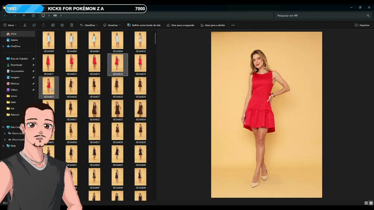Select thumbnail 0E5A4599

[49, 42]
